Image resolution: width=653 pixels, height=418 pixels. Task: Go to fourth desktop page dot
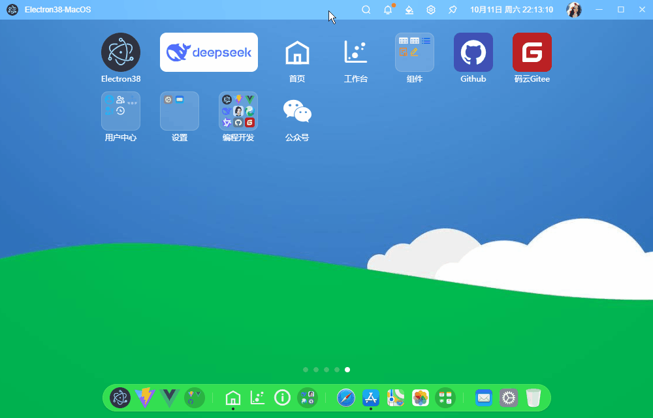(x=337, y=370)
